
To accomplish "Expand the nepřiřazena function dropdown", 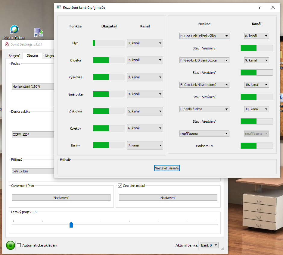I will pos(204,134).
